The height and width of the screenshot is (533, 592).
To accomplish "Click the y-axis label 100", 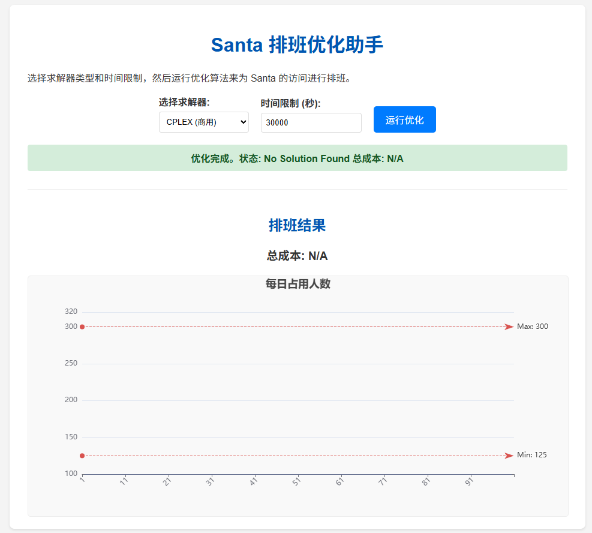I will pos(71,474).
